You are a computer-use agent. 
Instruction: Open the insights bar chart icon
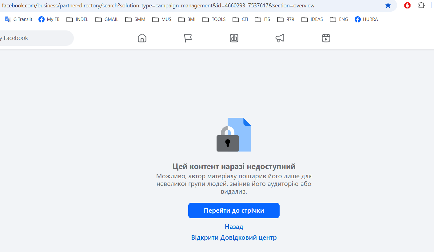click(x=234, y=38)
